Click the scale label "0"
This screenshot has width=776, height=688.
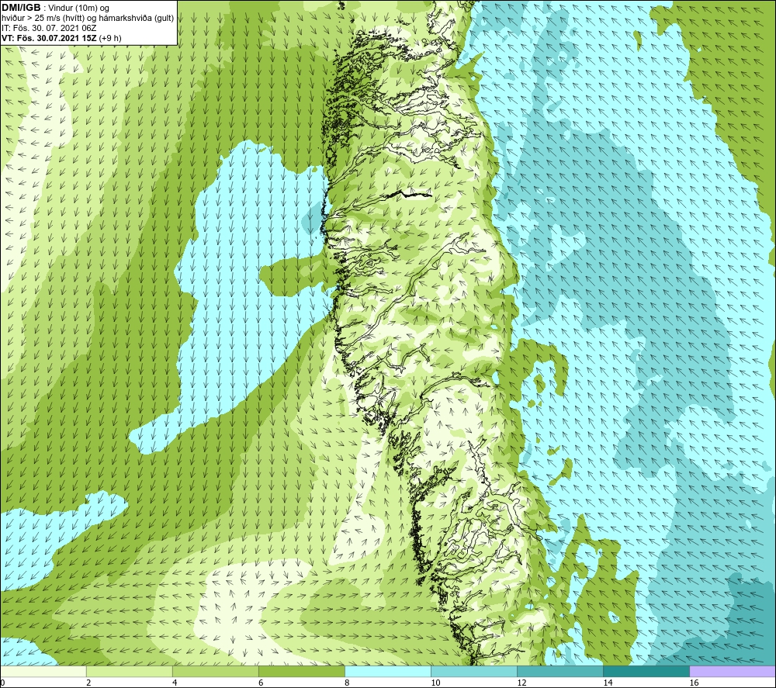coord(2,683)
